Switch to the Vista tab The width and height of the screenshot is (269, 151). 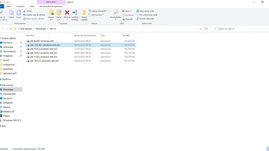click(32, 6)
